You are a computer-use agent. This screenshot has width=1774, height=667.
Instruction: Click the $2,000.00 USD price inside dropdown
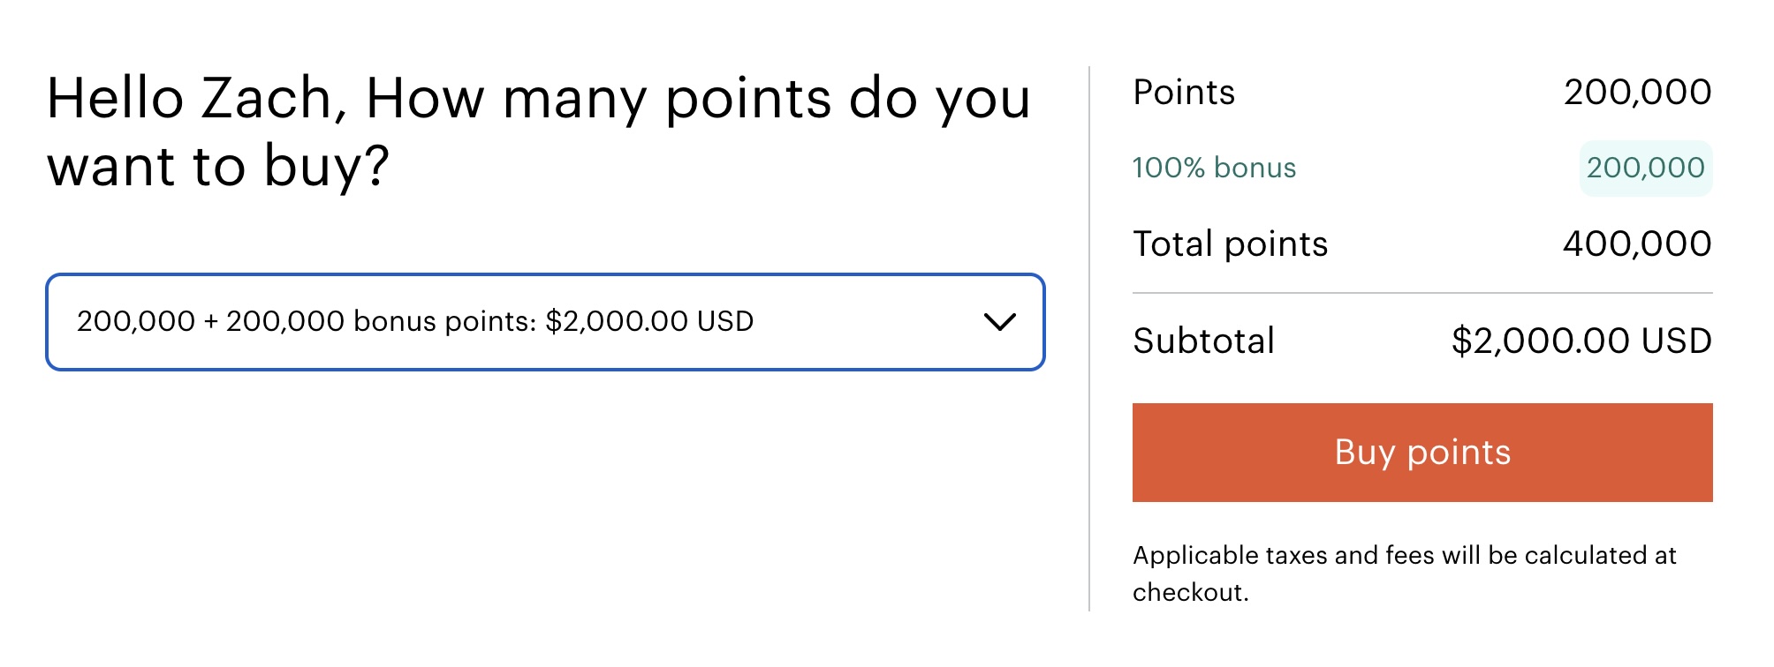(649, 322)
